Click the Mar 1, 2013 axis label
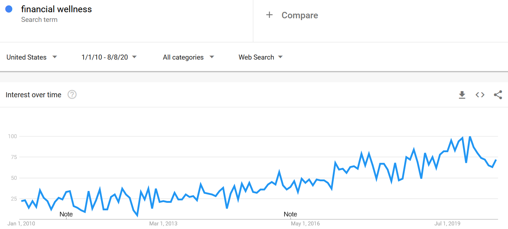The width and height of the screenshot is (508, 229). tap(163, 224)
